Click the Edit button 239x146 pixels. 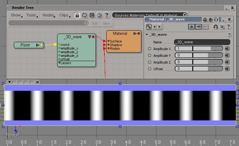95,24
